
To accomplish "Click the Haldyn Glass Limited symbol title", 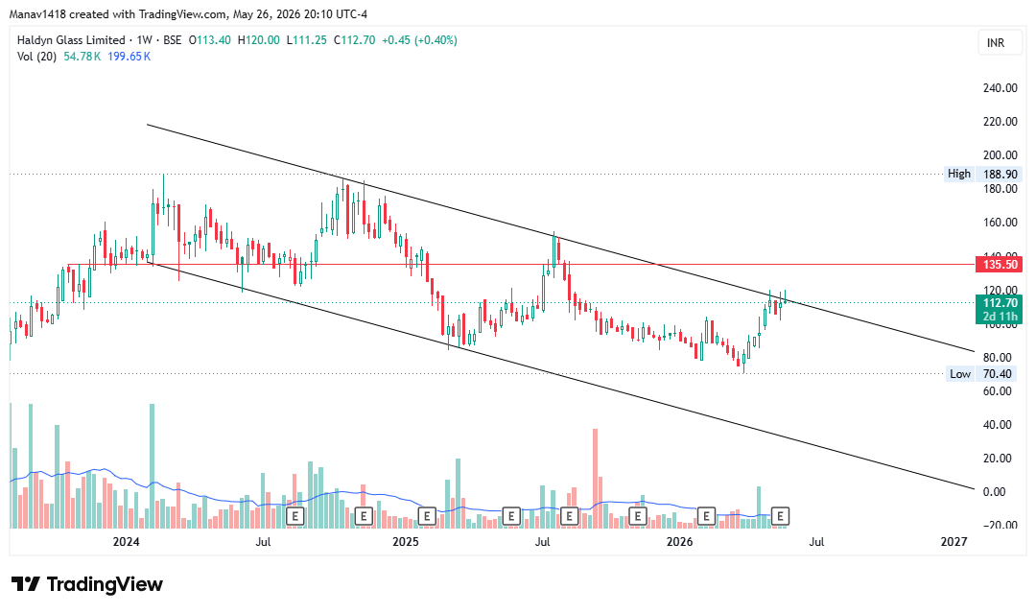I will coord(71,40).
